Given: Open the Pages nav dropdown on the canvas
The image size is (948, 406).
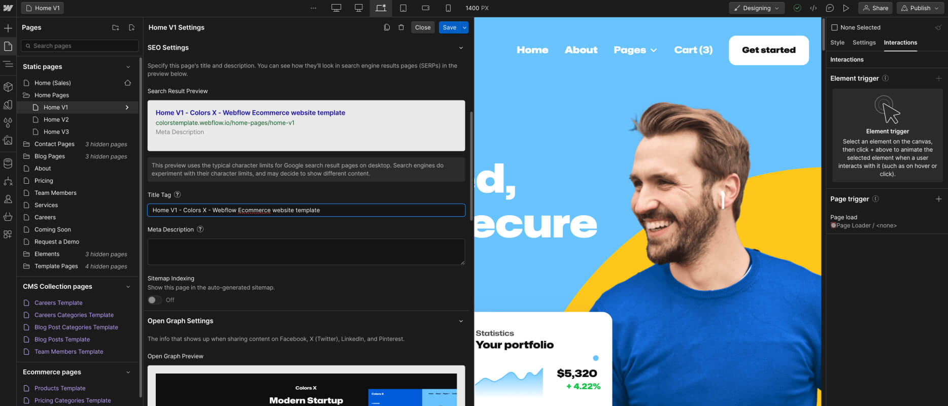Looking at the screenshot, I should tap(635, 50).
